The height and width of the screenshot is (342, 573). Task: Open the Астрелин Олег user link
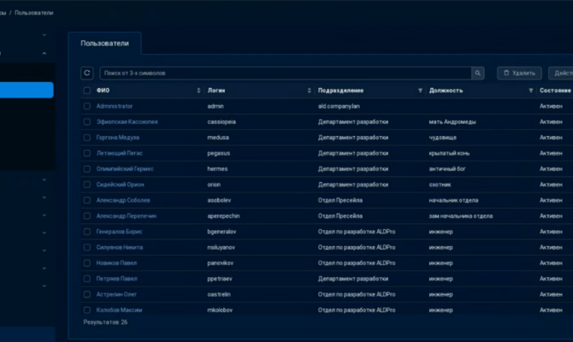[116, 294]
